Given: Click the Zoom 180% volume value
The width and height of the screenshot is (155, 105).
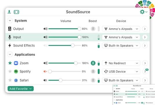Looking at the screenshot, I should (x=85, y=63).
